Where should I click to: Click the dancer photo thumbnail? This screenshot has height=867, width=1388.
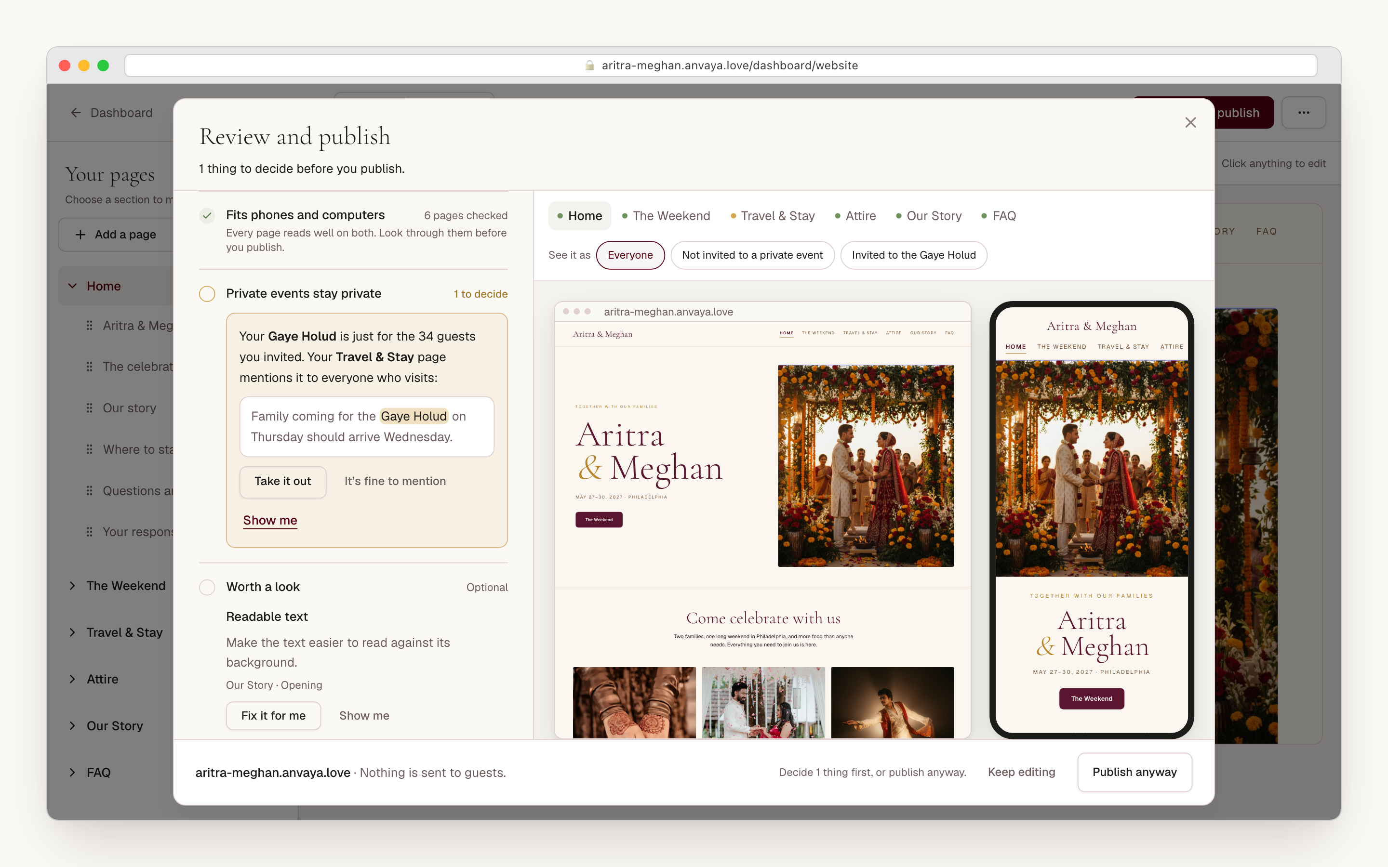tap(893, 702)
